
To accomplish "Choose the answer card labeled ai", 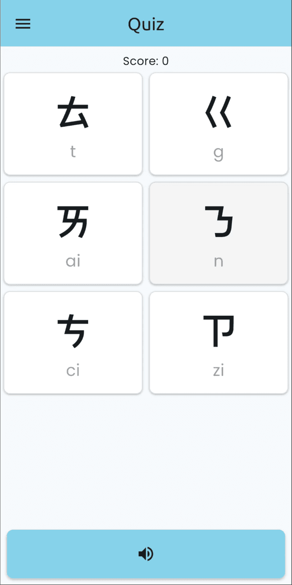I will tap(73, 233).
